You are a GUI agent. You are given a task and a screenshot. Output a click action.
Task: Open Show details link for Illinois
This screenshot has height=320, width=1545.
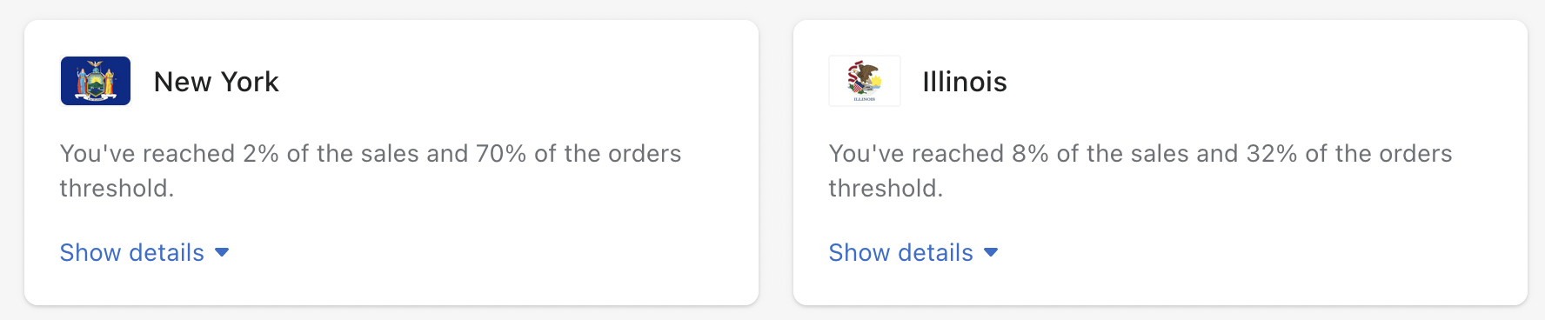(901, 252)
